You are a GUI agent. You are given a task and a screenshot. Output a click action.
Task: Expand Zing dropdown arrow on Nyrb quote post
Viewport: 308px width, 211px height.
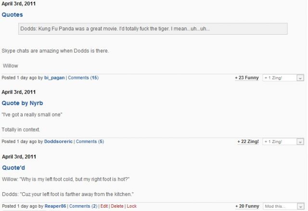[300, 142]
